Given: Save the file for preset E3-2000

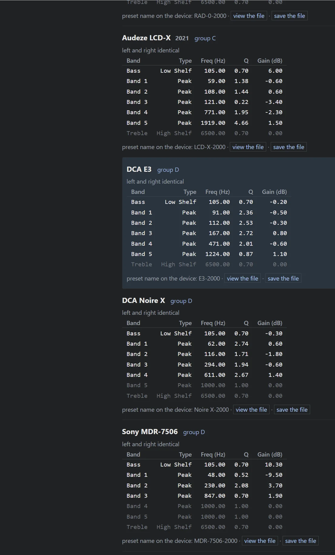Looking at the screenshot, I should point(283,278).
